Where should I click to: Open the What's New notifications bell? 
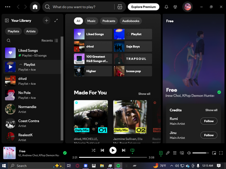click(166, 7)
